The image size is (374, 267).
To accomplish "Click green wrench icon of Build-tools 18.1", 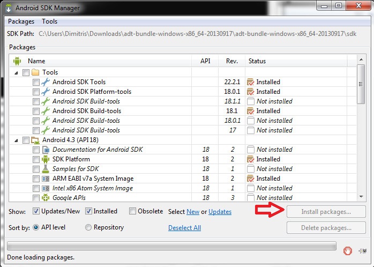I will coord(46,111).
